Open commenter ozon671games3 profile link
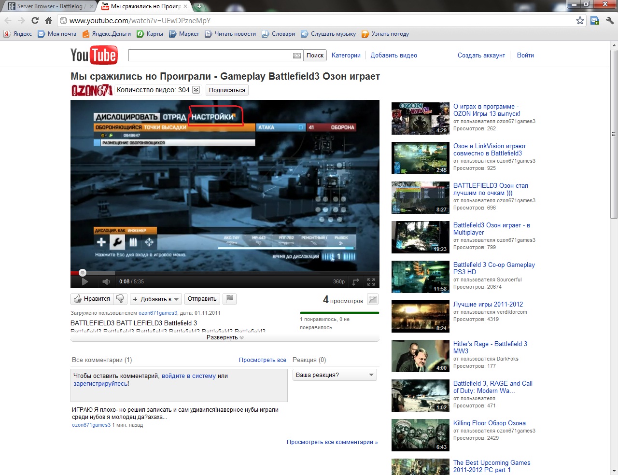This screenshot has height=475, width=618. [x=91, y=425]
